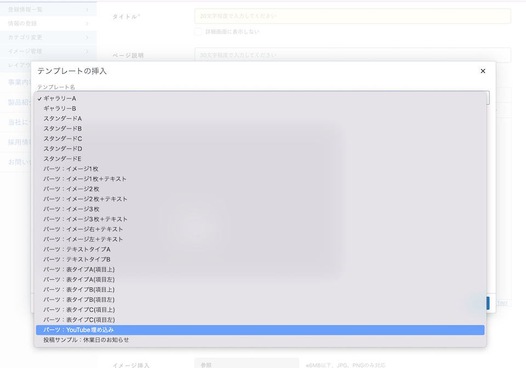Viewport: 526px width, 368px height.
Task: Select パーツ：イメージ2枚＋テキスト option
Action: [85, 199]
